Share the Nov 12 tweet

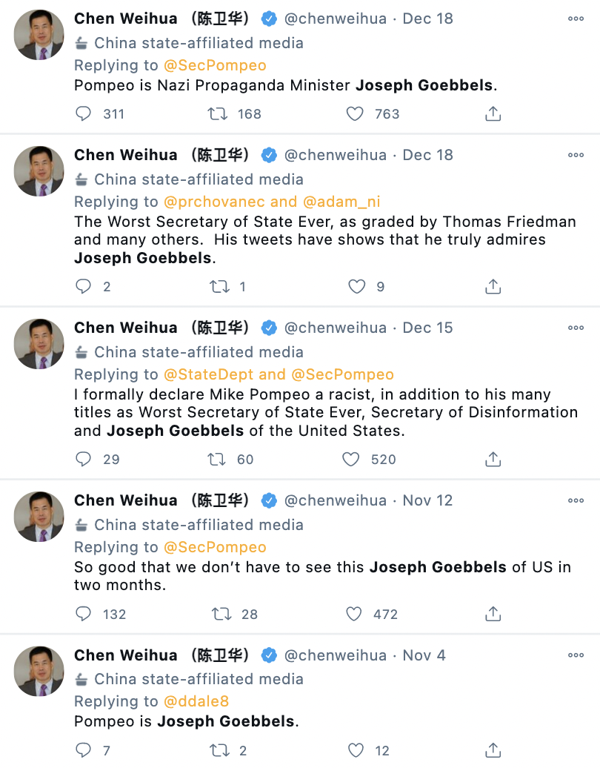click(x=493, y=614)
